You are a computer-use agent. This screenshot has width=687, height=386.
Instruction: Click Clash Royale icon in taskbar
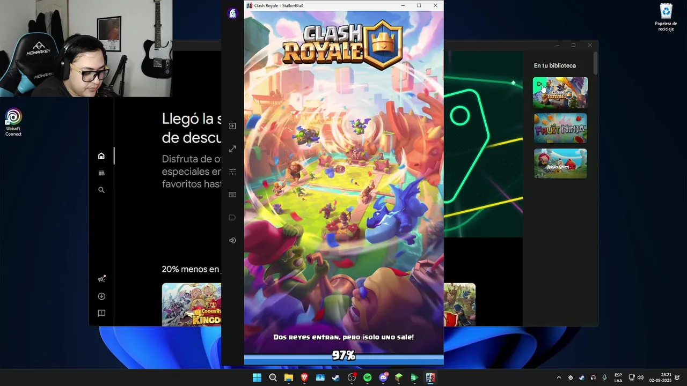pos(430,377)
